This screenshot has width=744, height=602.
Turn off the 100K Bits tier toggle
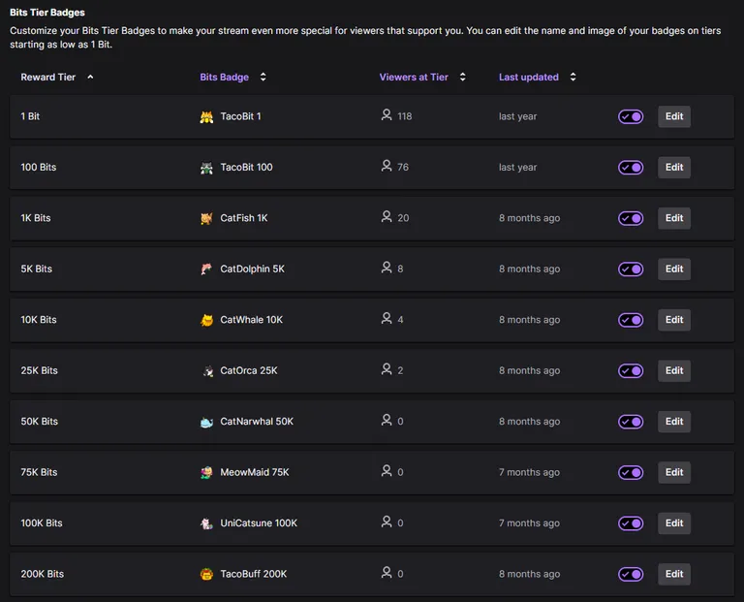pos(631,523)
